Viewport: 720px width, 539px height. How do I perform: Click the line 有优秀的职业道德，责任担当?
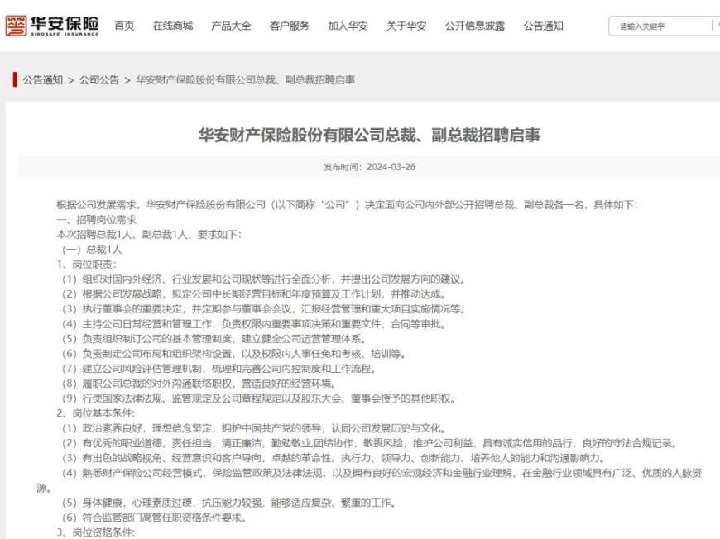[370, 443]
